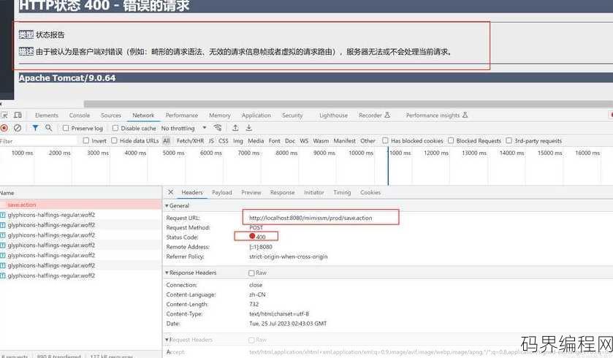This screenshot has height=358, width=613.
Task: Import a HAR file with the upload icon
Action: click(x=235, y=128)
